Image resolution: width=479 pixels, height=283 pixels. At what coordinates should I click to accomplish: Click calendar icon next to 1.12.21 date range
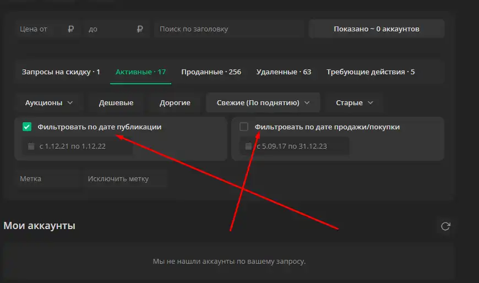click(31, 146)
